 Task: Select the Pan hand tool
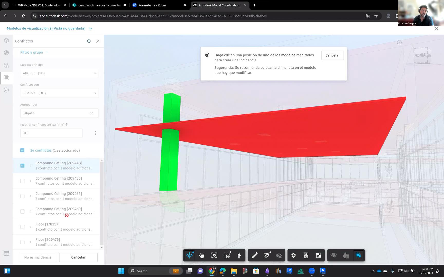tap(202, 255)
